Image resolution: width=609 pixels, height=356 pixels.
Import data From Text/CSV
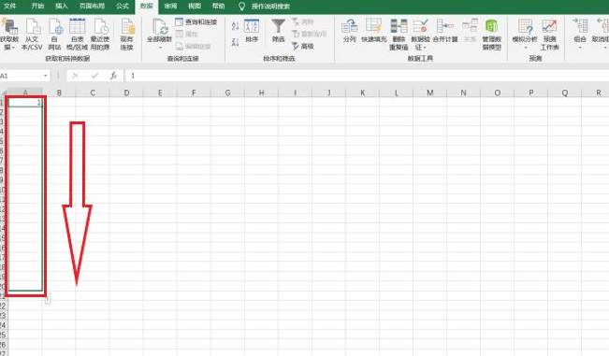coord(32,35)
